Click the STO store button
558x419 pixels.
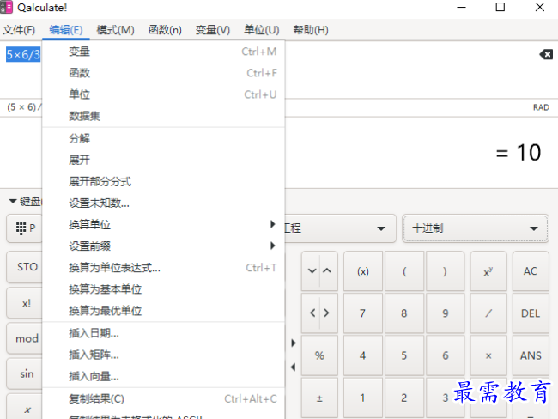24,267
